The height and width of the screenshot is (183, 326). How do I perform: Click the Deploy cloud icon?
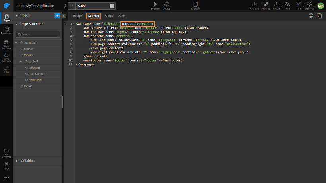(x=167, y=4)
